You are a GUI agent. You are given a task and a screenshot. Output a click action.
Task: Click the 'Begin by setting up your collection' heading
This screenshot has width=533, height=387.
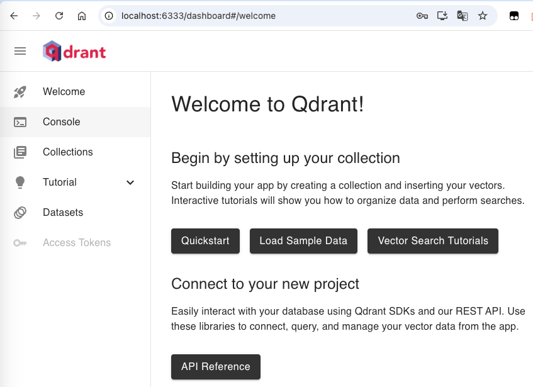click(x=286, y=159)
